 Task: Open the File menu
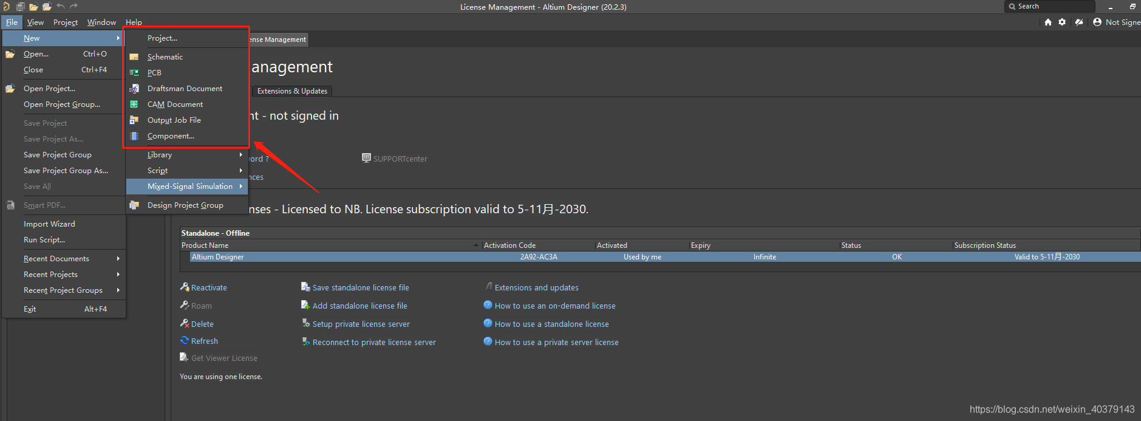(12, 22)
